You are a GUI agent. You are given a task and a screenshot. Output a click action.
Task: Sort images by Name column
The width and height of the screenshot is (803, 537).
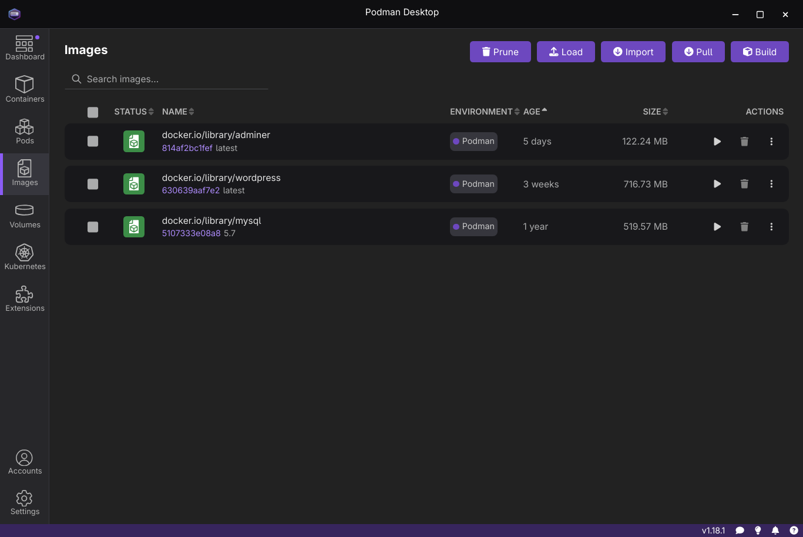[178, 112]
